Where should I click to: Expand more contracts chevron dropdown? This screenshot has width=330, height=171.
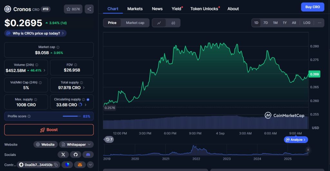(91, 165)
